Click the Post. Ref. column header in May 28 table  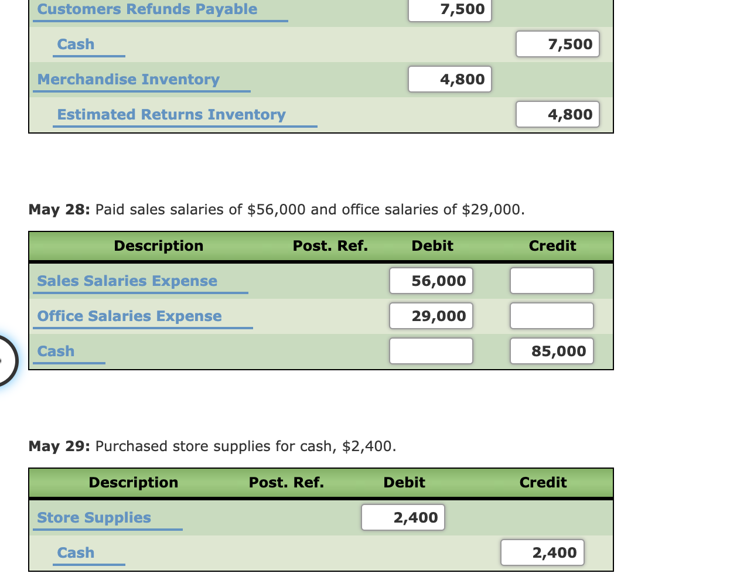(330, 245)
